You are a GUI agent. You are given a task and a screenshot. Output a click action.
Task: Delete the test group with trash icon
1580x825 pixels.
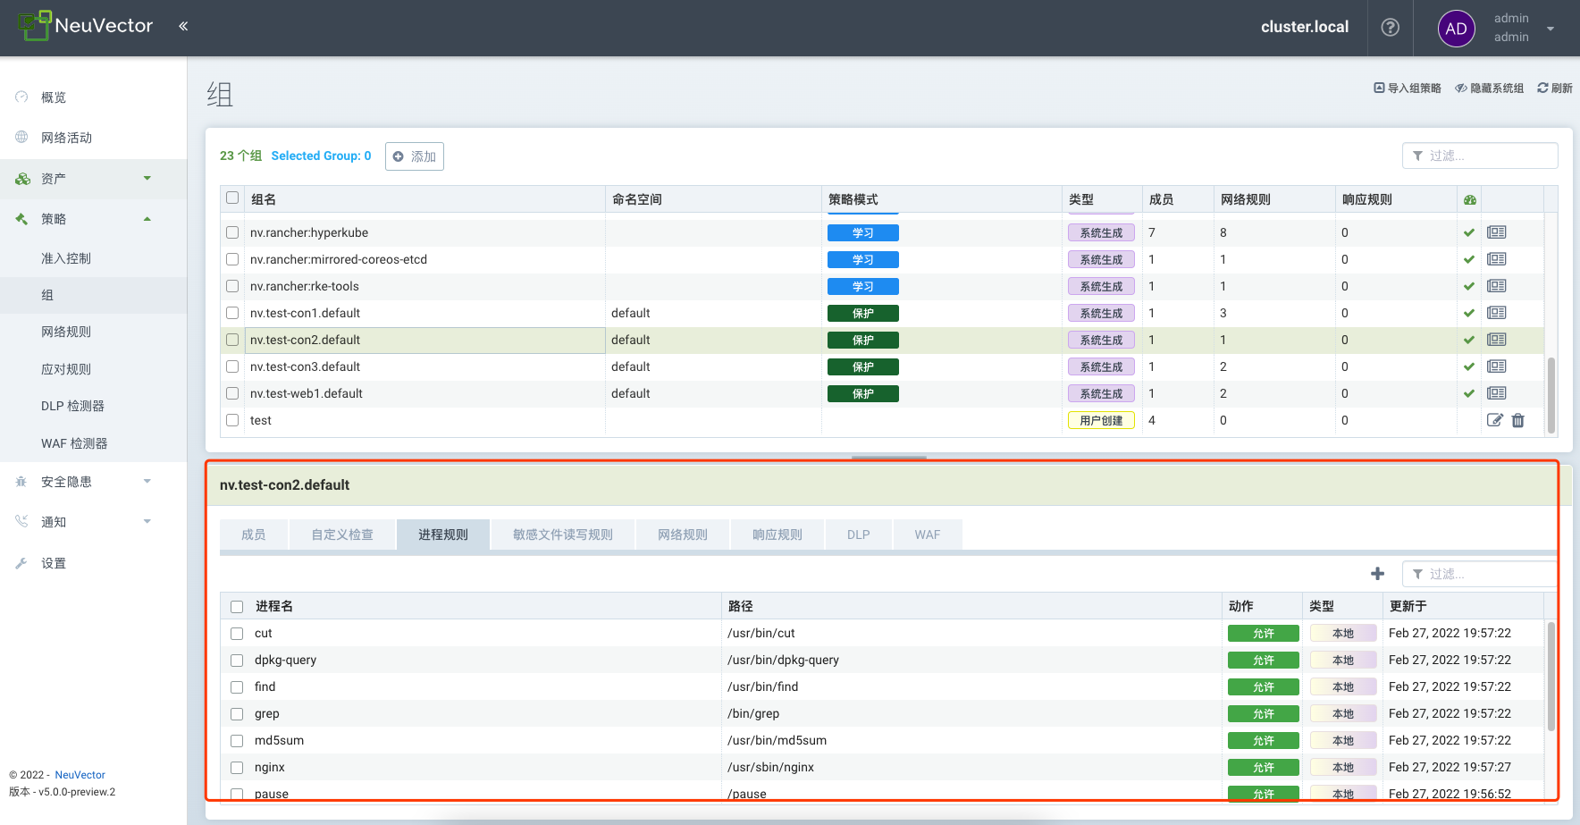[1517, 420]
